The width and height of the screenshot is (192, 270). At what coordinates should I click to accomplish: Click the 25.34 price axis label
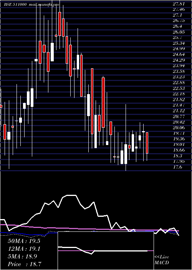point(179,43)
